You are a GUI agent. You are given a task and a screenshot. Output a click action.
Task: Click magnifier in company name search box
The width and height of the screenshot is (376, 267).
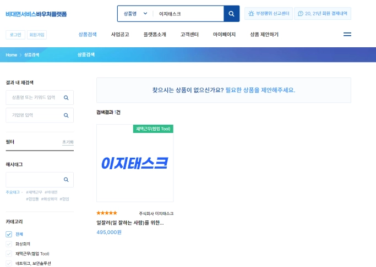pyautogui.click(x=66, y=115)
